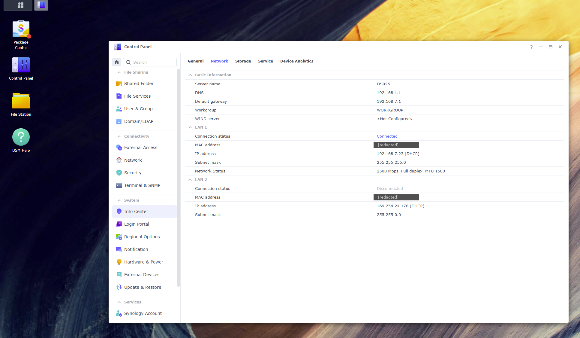The height and width of the screenshot is (338, 580).
Task: Collapse the Basic Information section
Action: (x=190, y=75)
